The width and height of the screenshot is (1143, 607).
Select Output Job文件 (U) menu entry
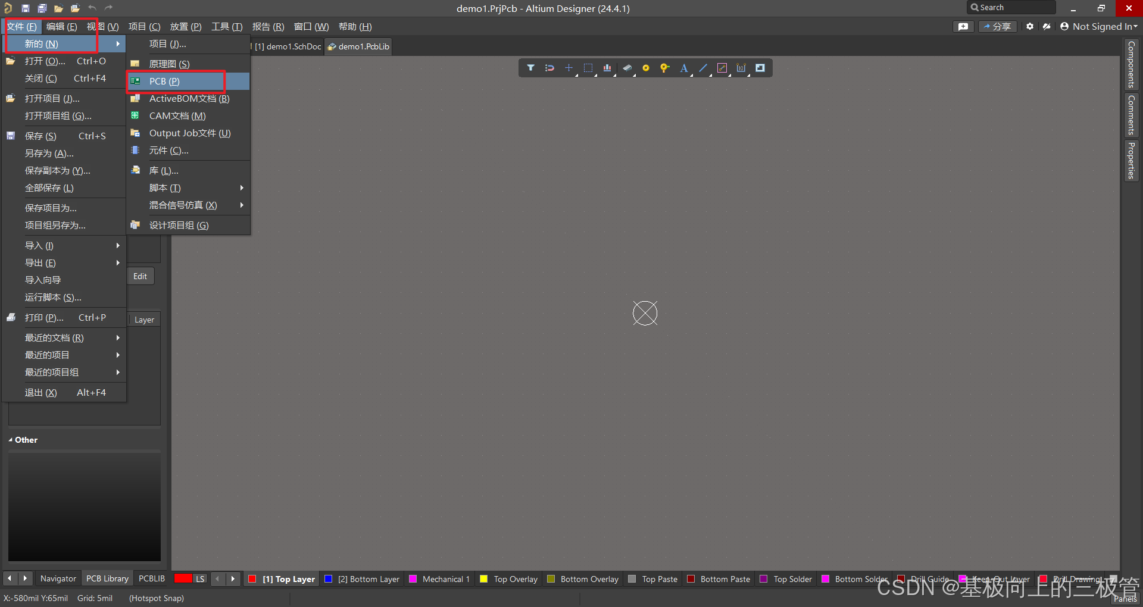(x=188, y=133)
